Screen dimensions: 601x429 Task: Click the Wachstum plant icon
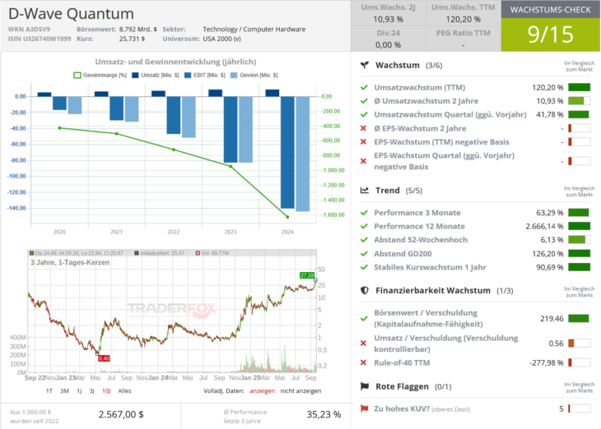pyautogui.click(x=365, y=65)
